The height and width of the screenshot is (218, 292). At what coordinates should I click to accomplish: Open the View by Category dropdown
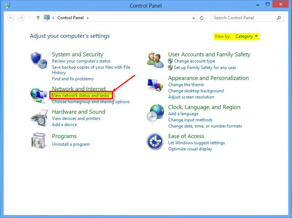[246, 36]
